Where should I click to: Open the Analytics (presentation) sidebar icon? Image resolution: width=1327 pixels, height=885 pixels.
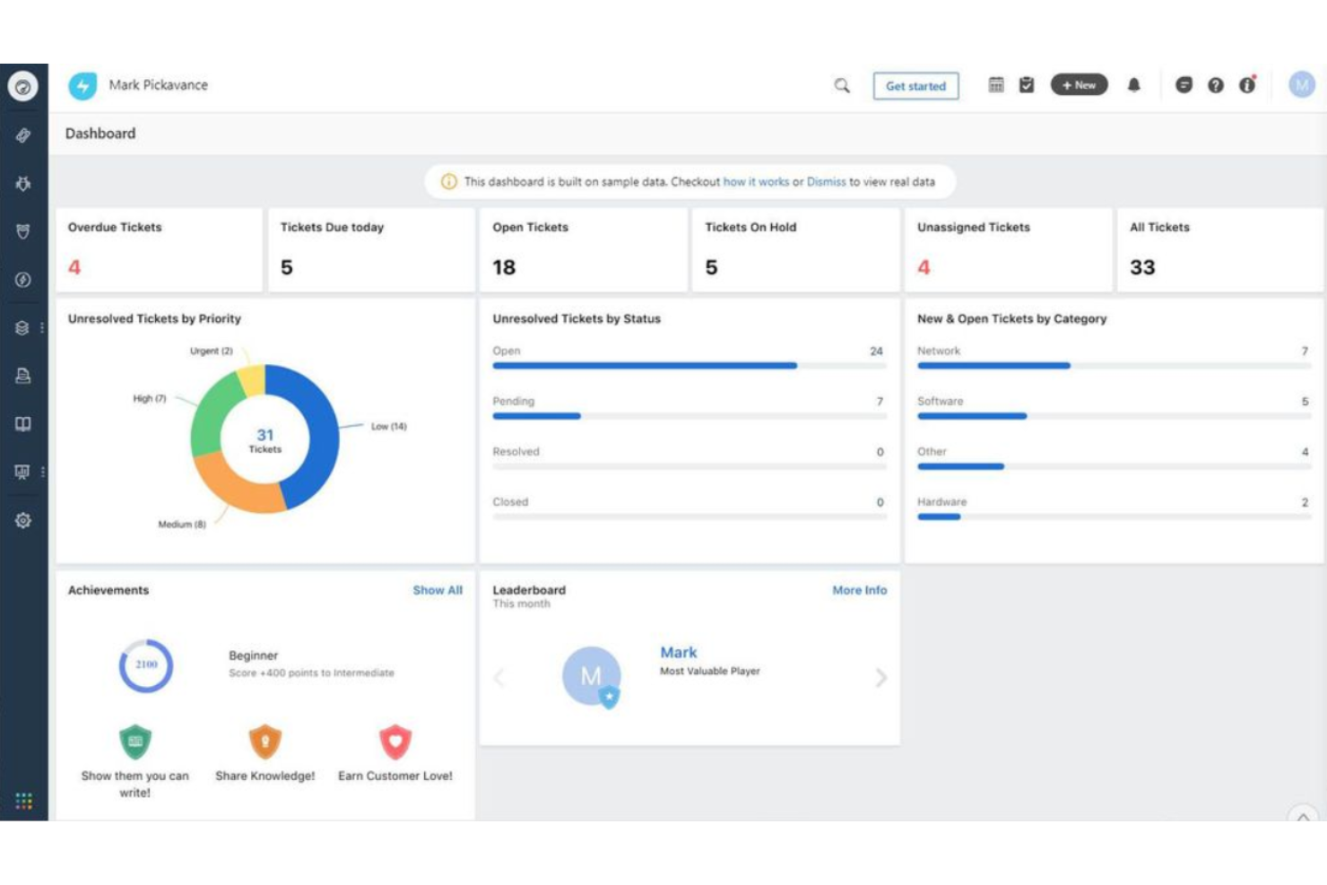point(24,472)
